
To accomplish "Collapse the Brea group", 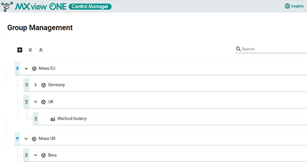I will [35, 155].
